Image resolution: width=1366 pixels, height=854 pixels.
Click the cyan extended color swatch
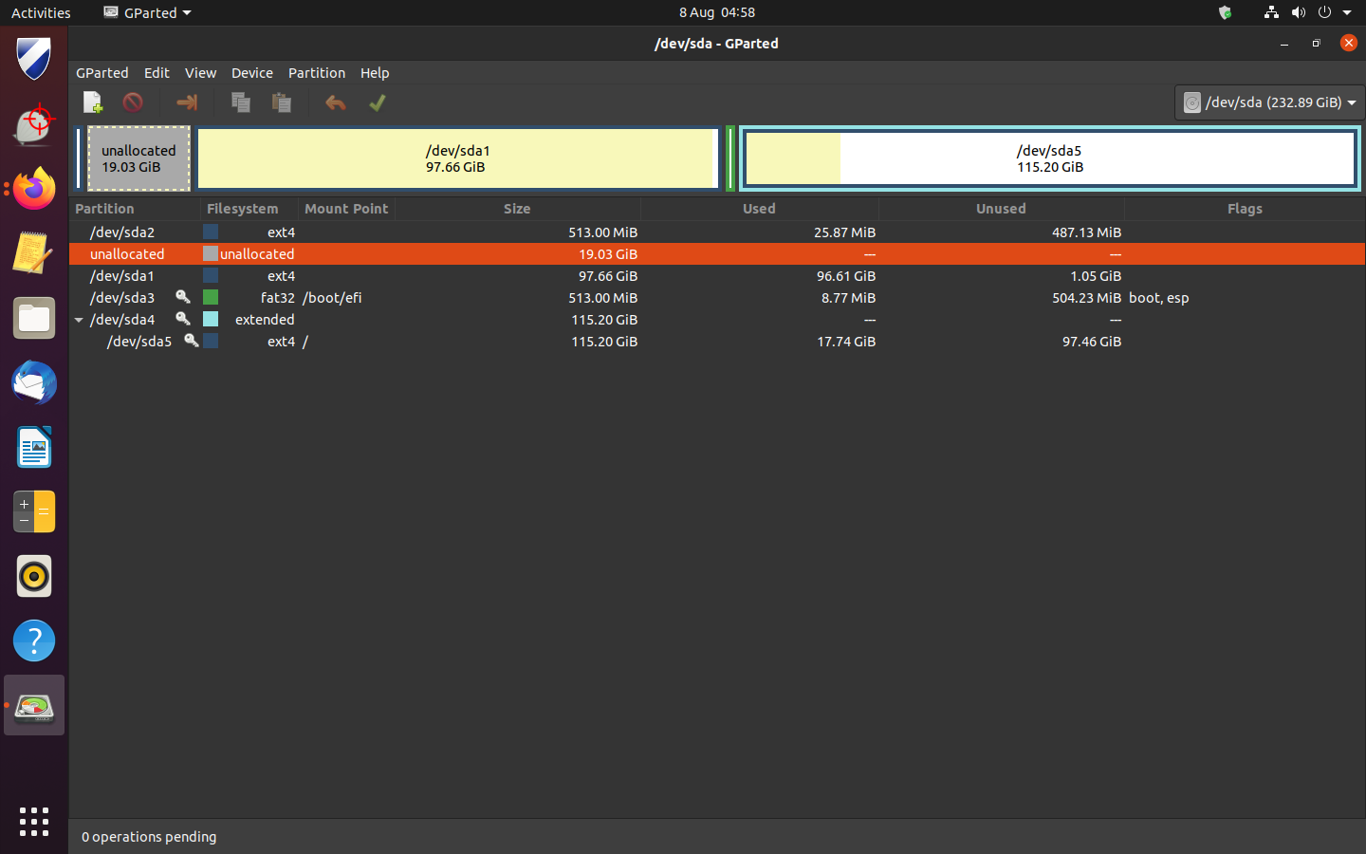[x=211, y=320]
